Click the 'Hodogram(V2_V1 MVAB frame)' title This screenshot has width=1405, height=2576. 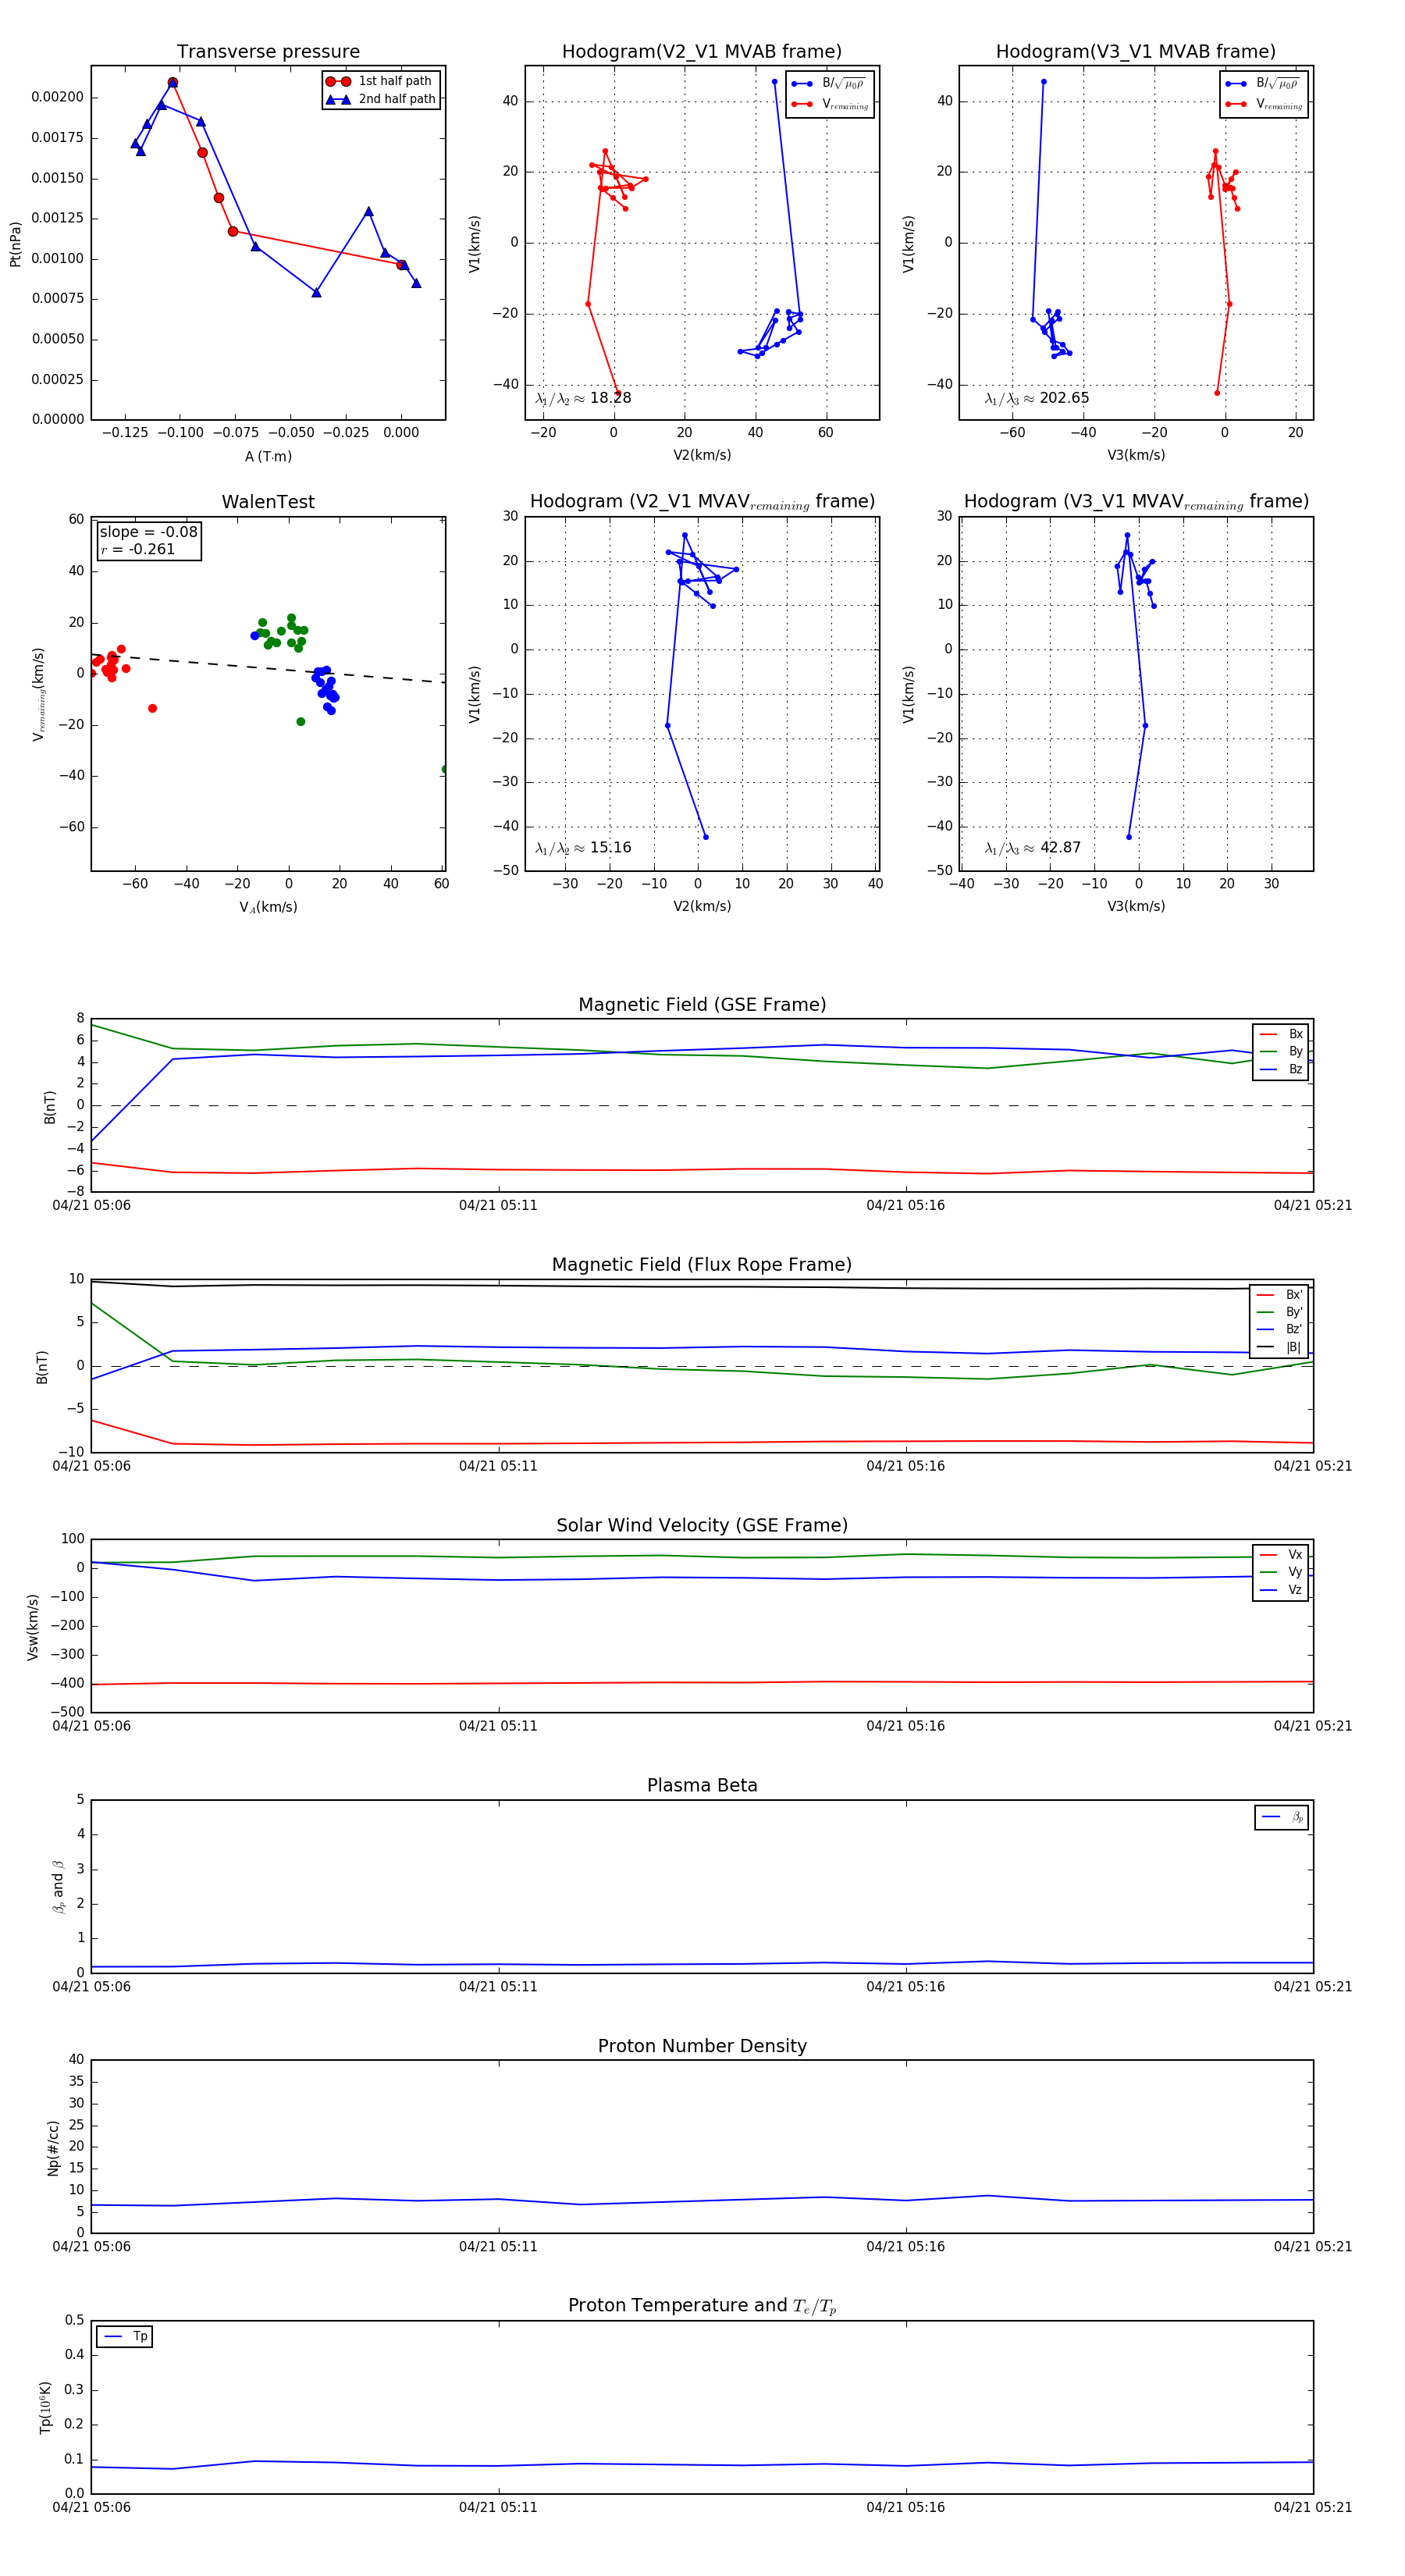(x=702, y=52)
